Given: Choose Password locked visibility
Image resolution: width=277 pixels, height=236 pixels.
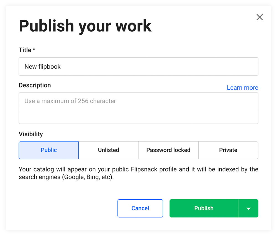Looking at the screenshot, I should [x=168, y=150].
